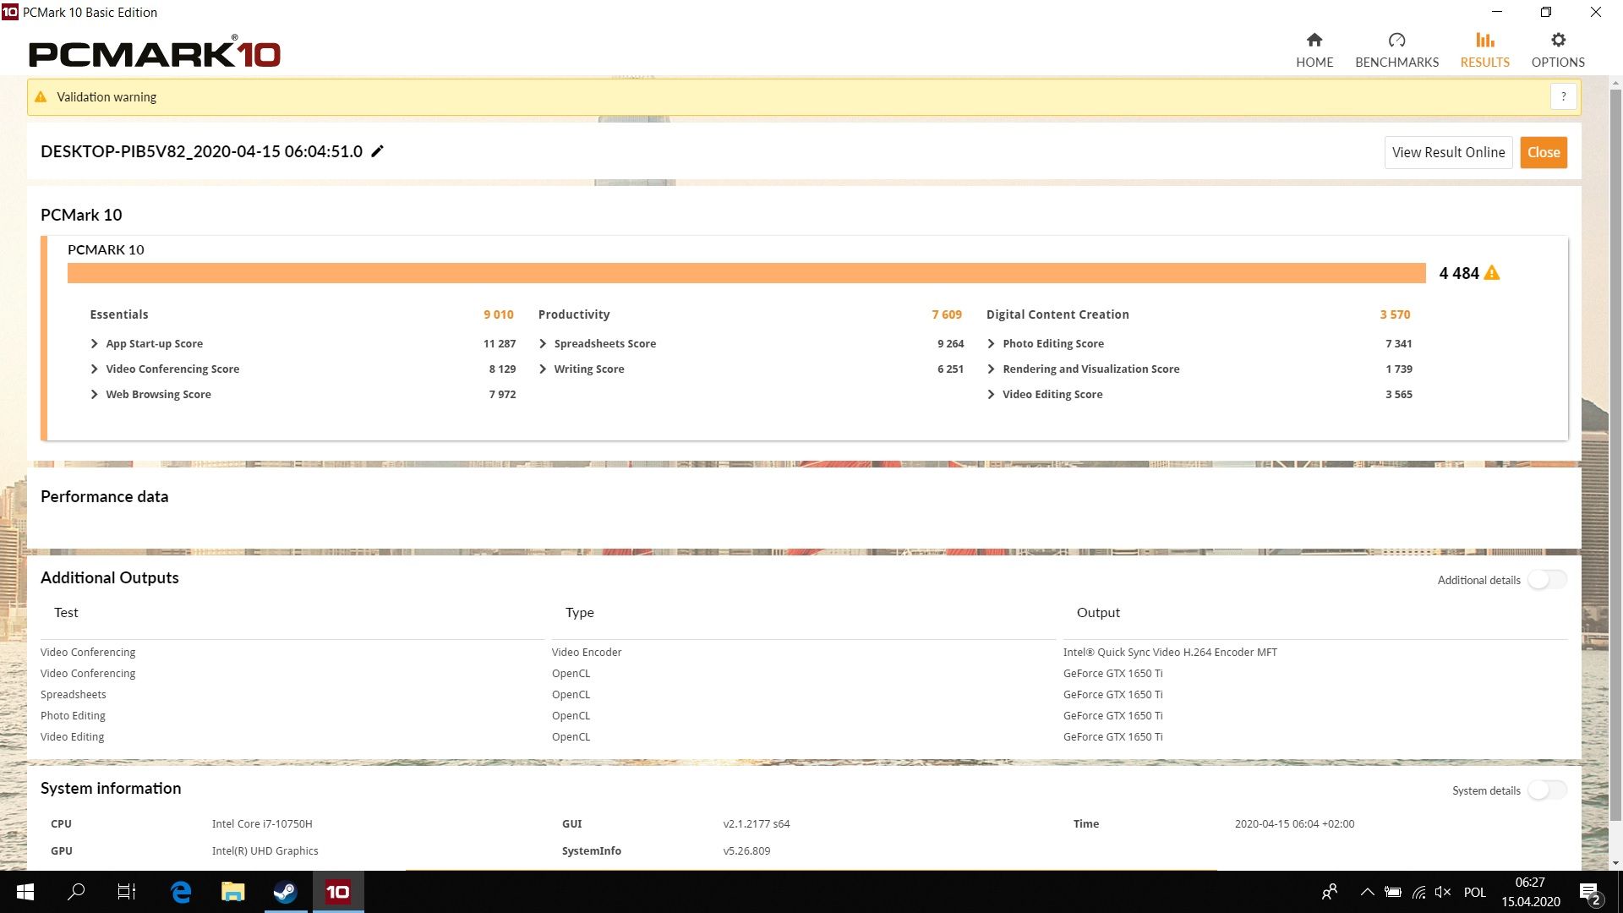Open the network Wi-Fi tray icon

[x=1419, y=892]
